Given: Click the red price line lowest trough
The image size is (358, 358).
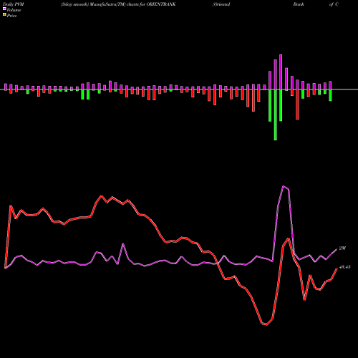Looking at the screenshot, I should (266, 324).
